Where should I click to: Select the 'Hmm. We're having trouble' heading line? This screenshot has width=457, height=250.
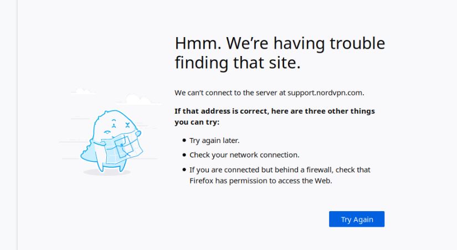click(x=280, y=43)
